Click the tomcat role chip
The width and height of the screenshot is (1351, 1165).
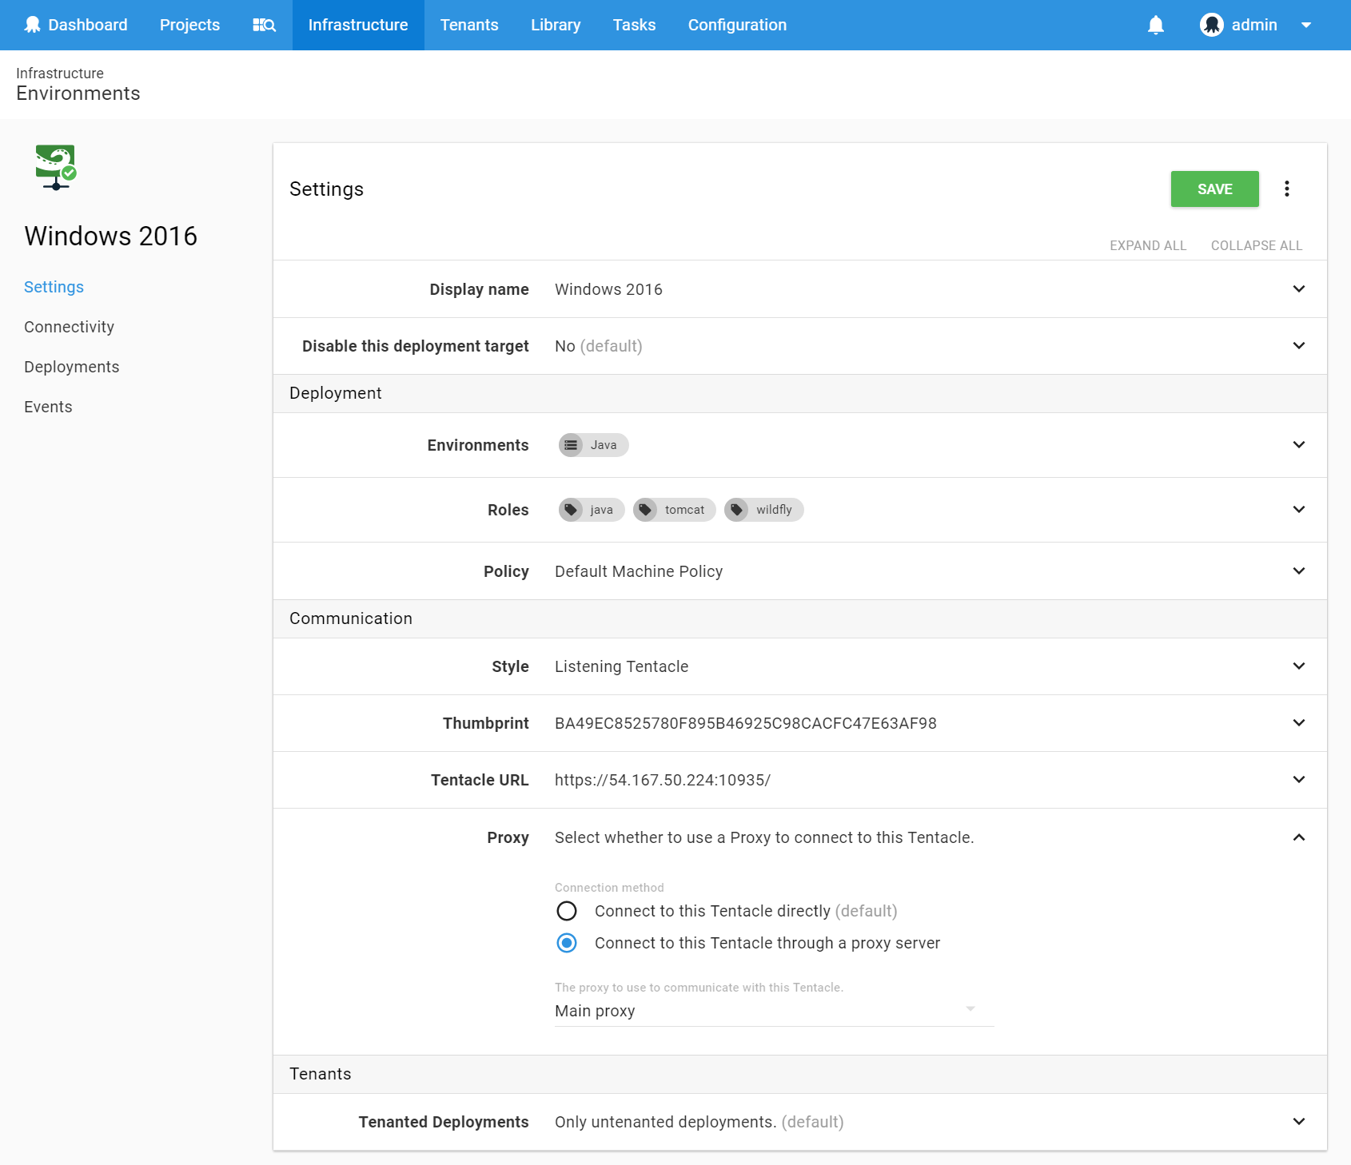click(x=675, y=510)
